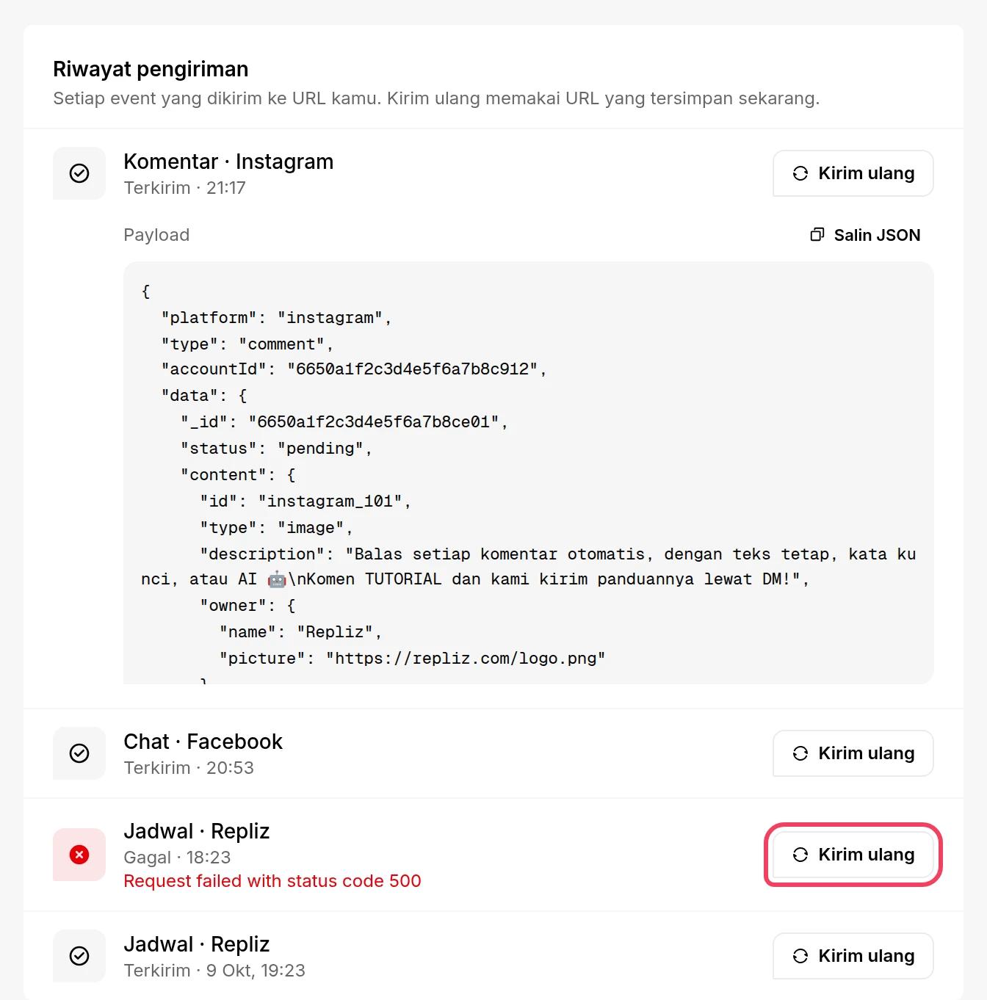Click the success check icon for Komentar Instagram
This screenshot has width=987, height=1000.
(79, 173)
